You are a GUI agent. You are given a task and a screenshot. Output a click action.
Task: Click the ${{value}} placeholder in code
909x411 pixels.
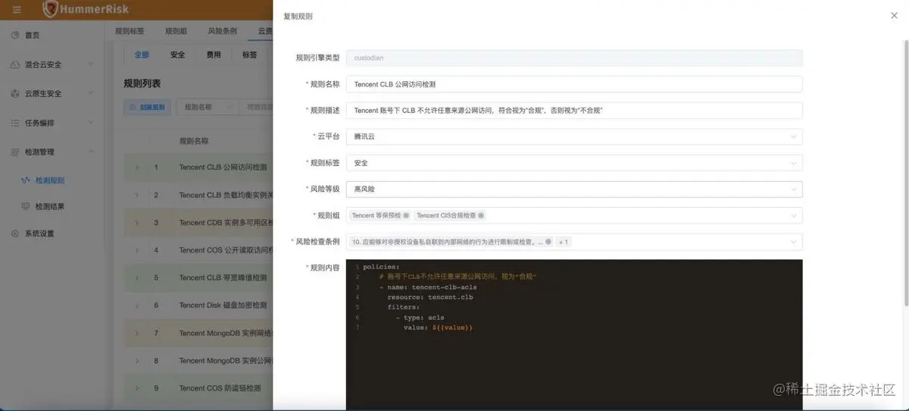(452, 327)
